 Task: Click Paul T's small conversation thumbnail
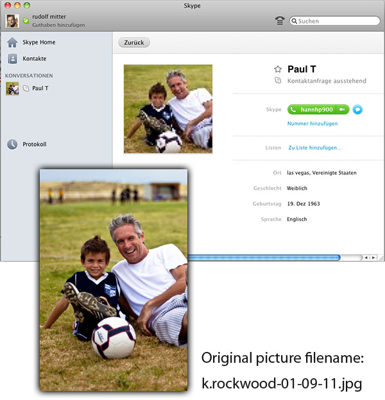[x=12, y=88]
